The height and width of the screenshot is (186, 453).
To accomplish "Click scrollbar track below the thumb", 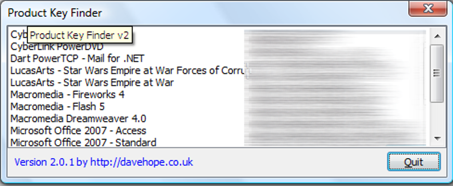I will coord(437,116).
